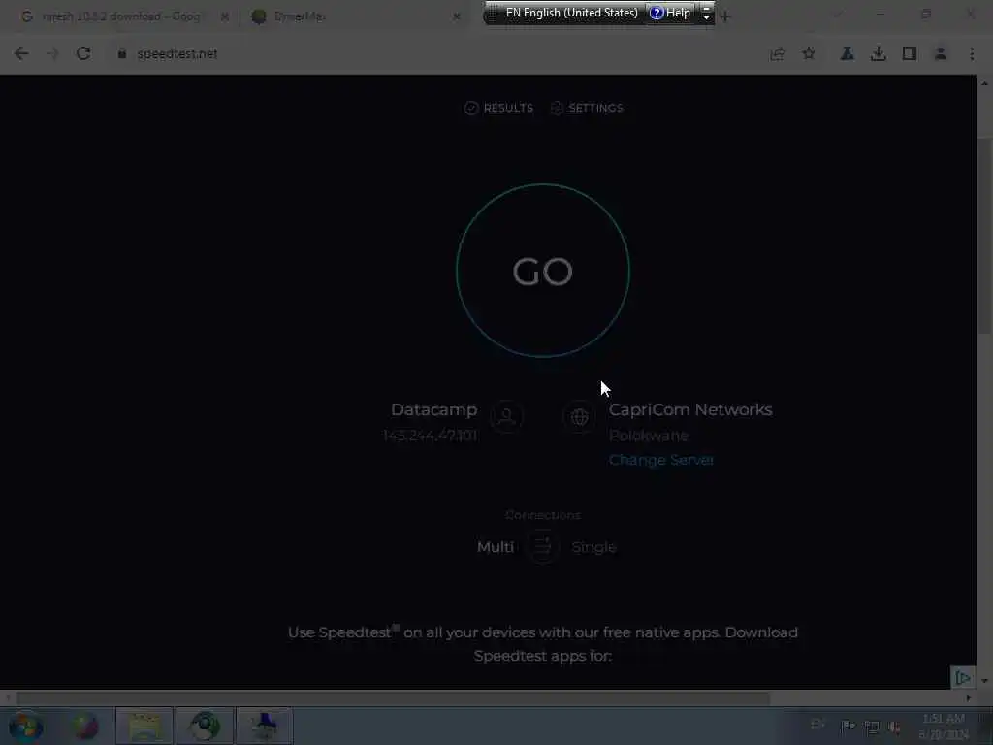Click the scroll up arrow of vertical scrollbar
Image resolution: width=993 pixels, height=745 pixels.
coord(984,83)
